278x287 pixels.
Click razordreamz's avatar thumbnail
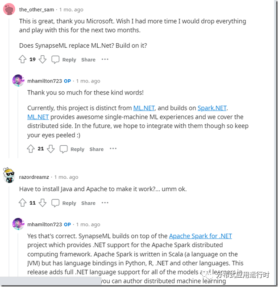point(8,175)
